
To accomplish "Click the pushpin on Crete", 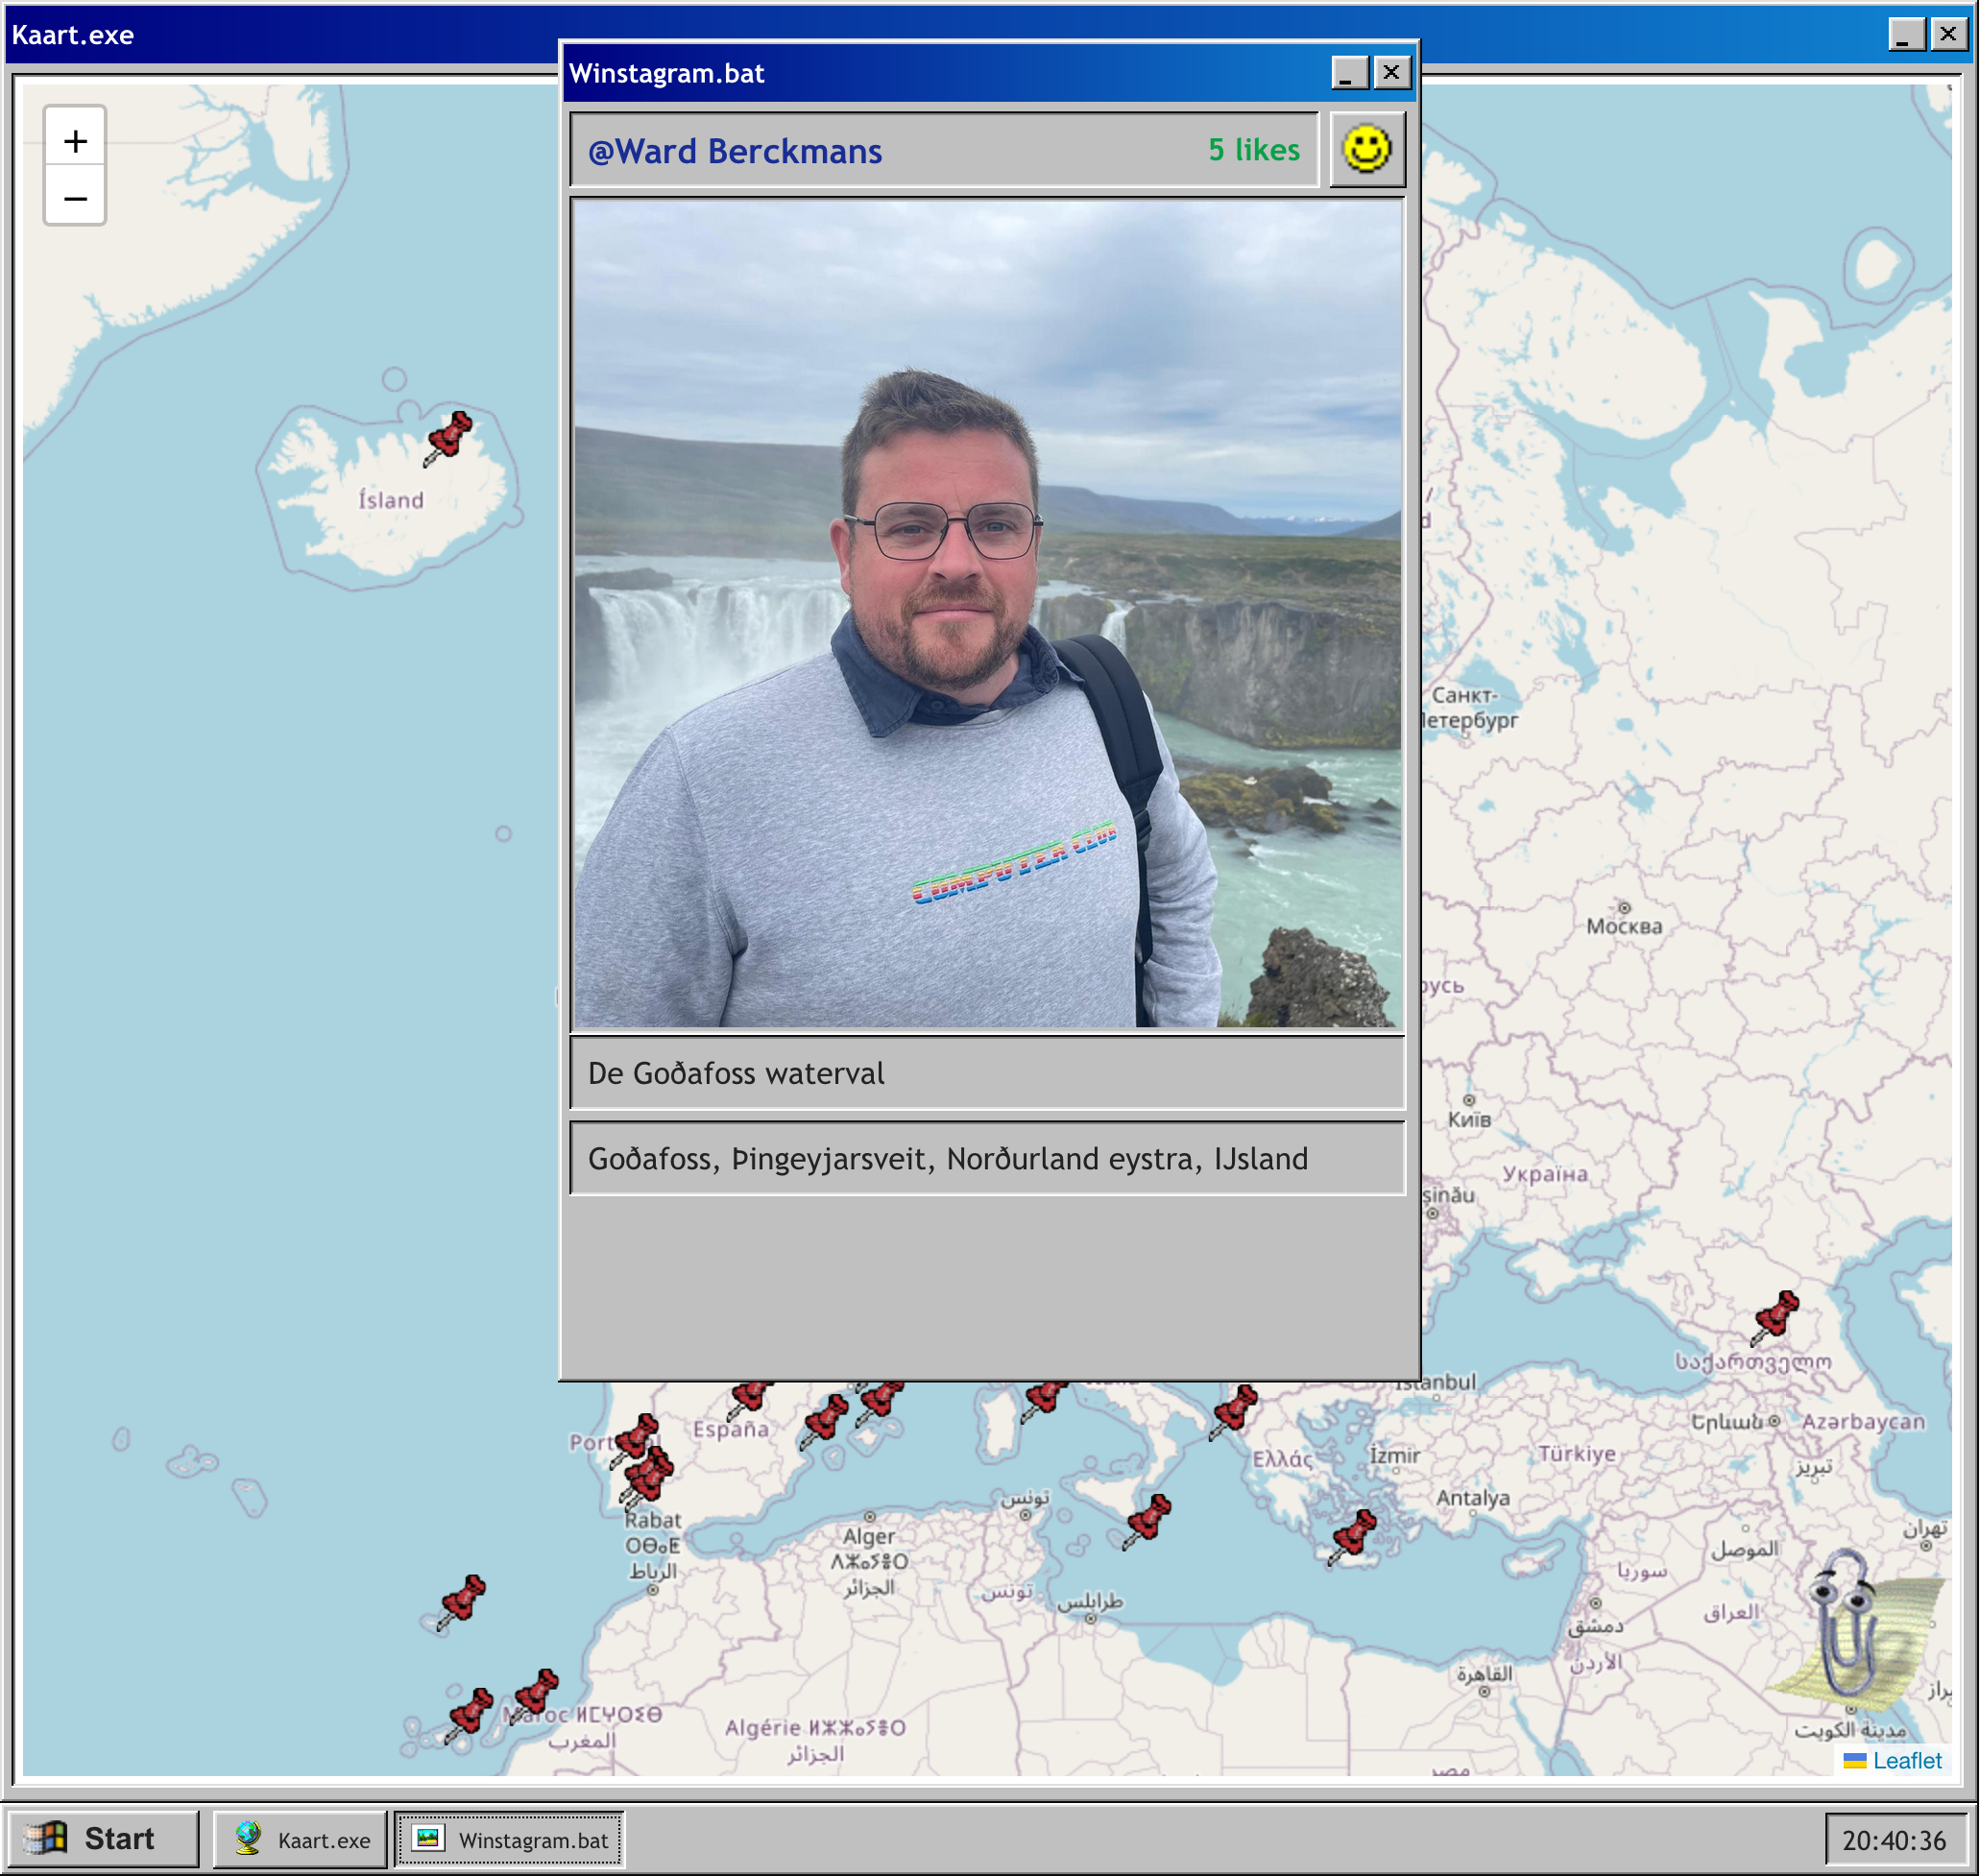I will pyautogui.click(x=1353, y=1536).
